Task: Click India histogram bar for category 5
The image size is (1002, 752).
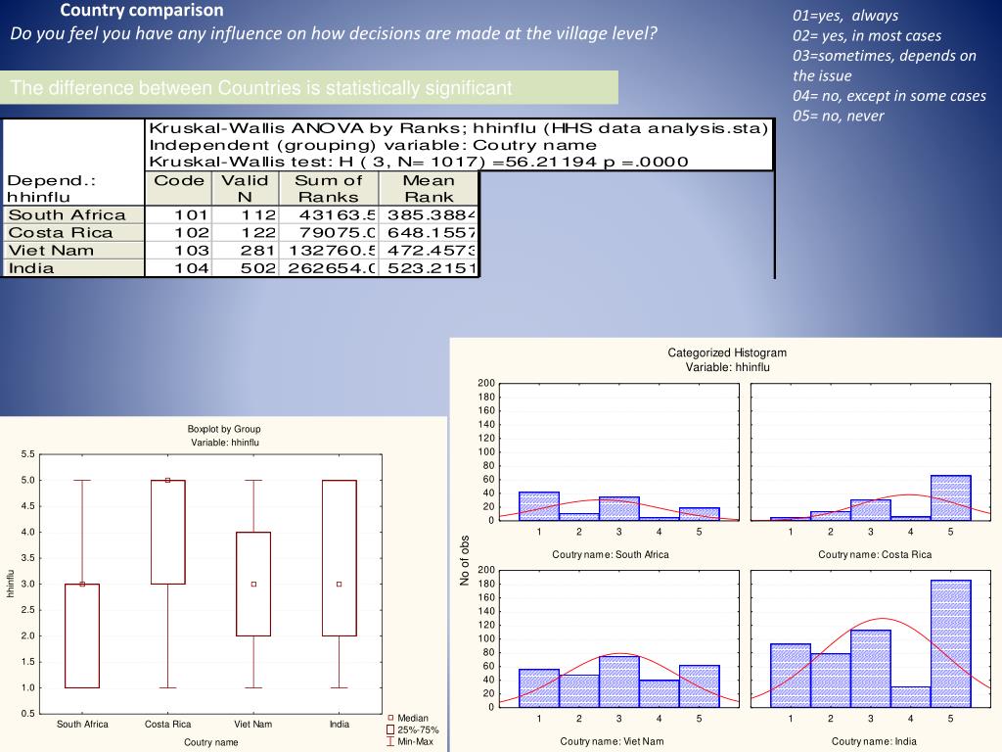Action: [951, 643]
